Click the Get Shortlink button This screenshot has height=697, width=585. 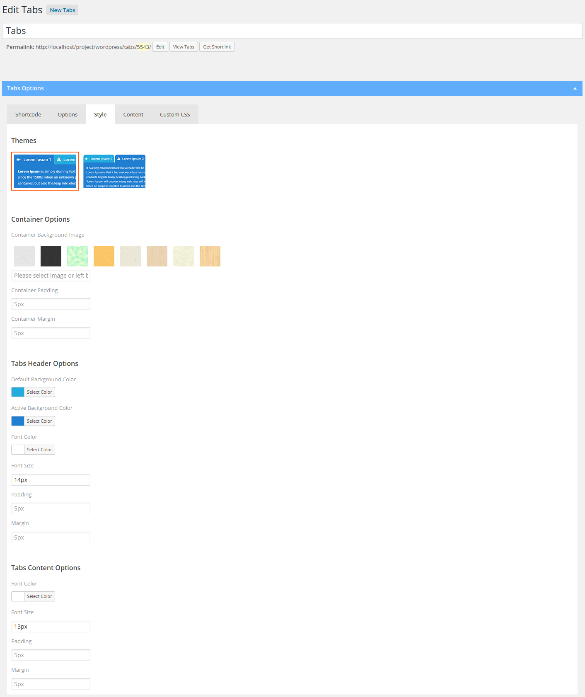[x=217, y=47]
